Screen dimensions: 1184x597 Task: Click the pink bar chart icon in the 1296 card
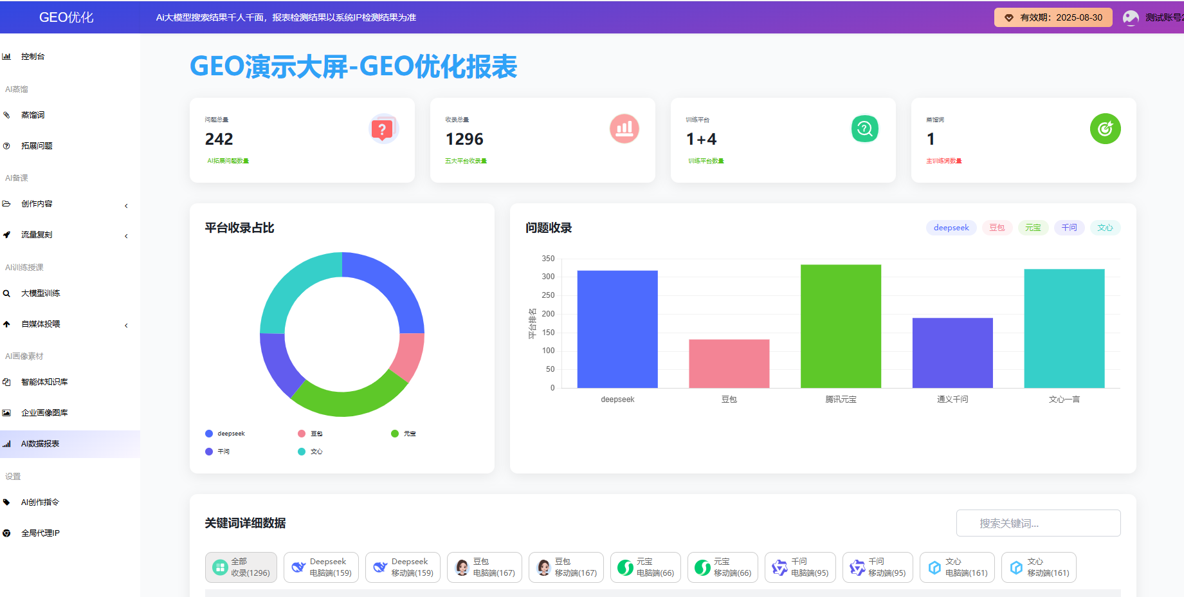[x=624, y=129]
